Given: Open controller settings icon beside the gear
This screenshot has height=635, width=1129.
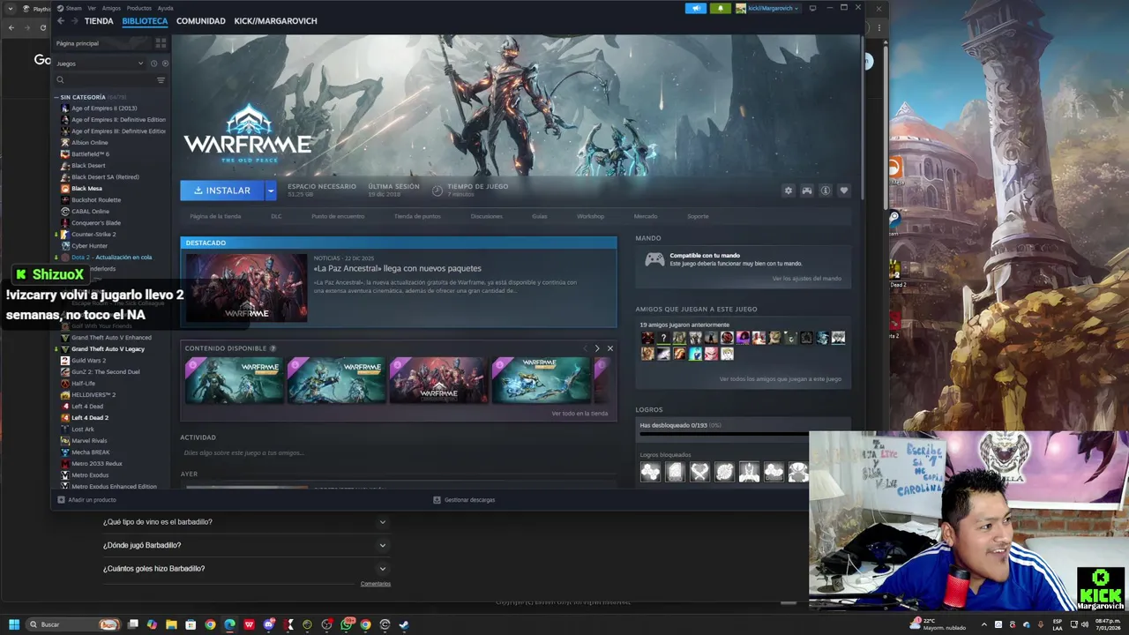Looking at the screenshot, I should click(x=806, y=190).
